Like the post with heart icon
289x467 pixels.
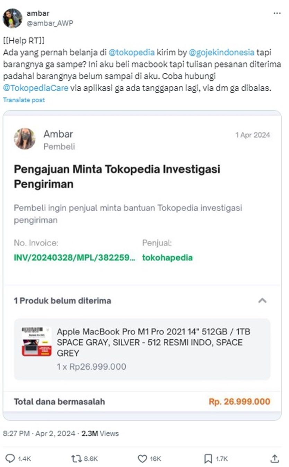click(142, 459)
